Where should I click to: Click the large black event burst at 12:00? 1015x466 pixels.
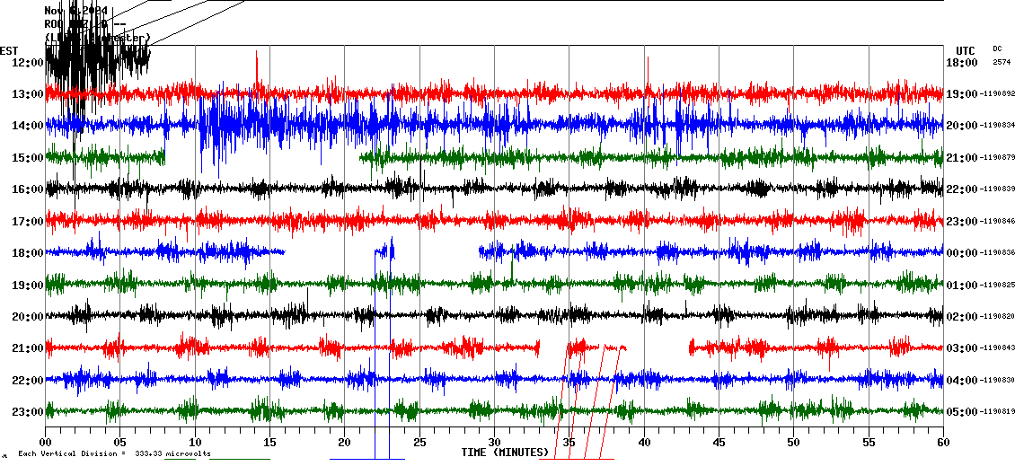click(85, 61)
